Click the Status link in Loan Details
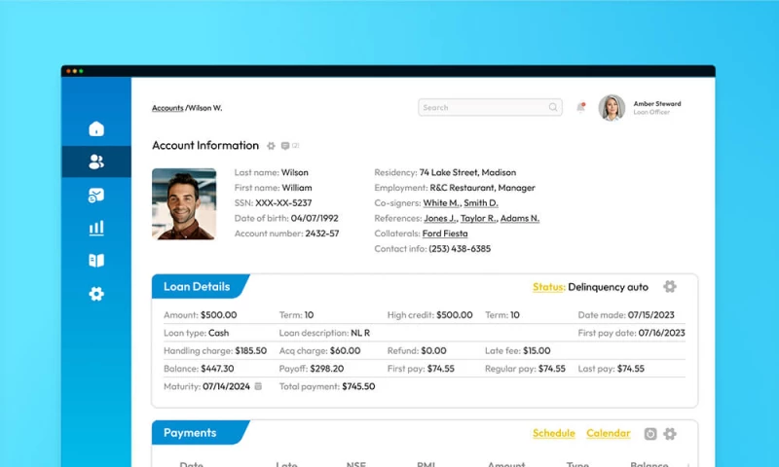The width and height of the screenshot is (779, 467). point(548,287)
